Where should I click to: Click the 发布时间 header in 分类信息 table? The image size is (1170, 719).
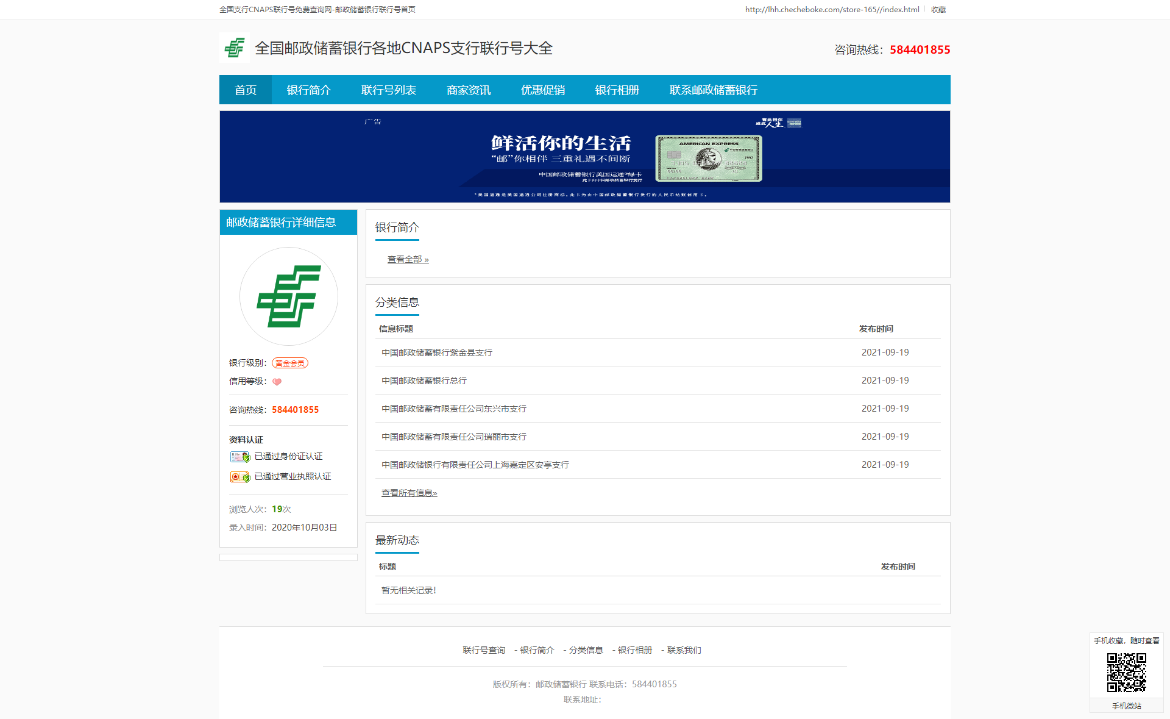pyautogui.click(x=876, y=329)
